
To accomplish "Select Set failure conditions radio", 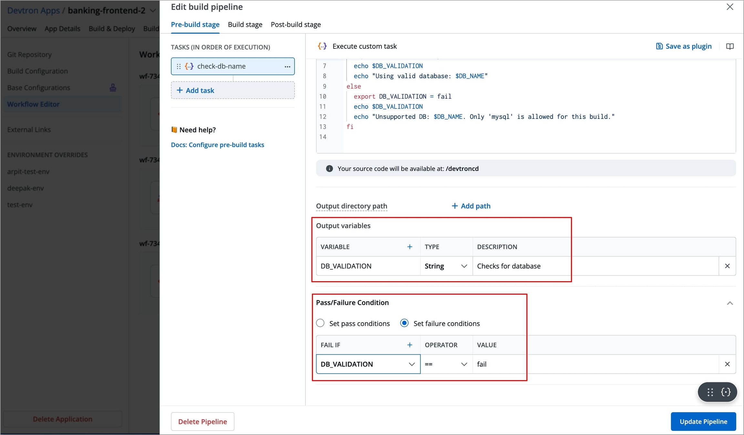I will pos(404,323).
